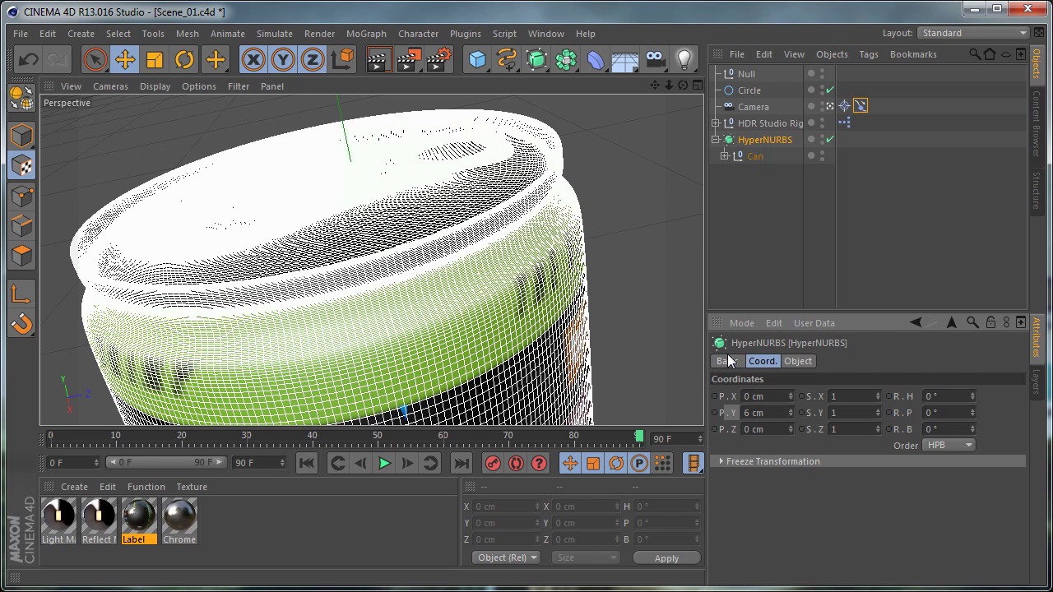Toggle Z axis lock
Screen dimensions: 1053x592
tap(313, 59)
